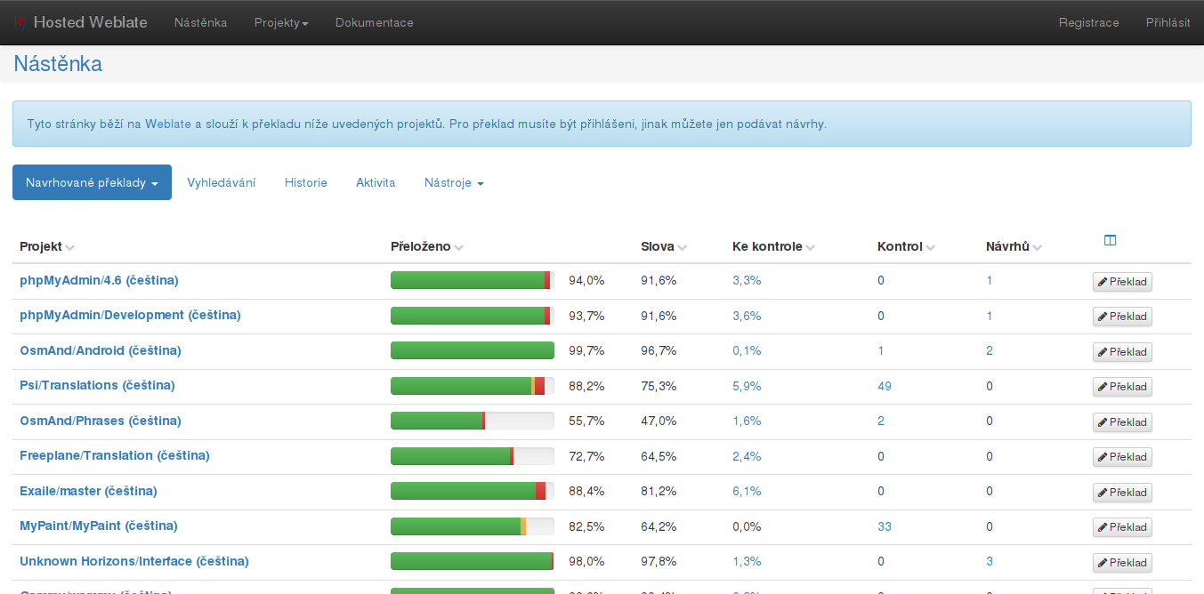
Task: Switch to the Vyhledávání tab
Action: tap(222, 182)
